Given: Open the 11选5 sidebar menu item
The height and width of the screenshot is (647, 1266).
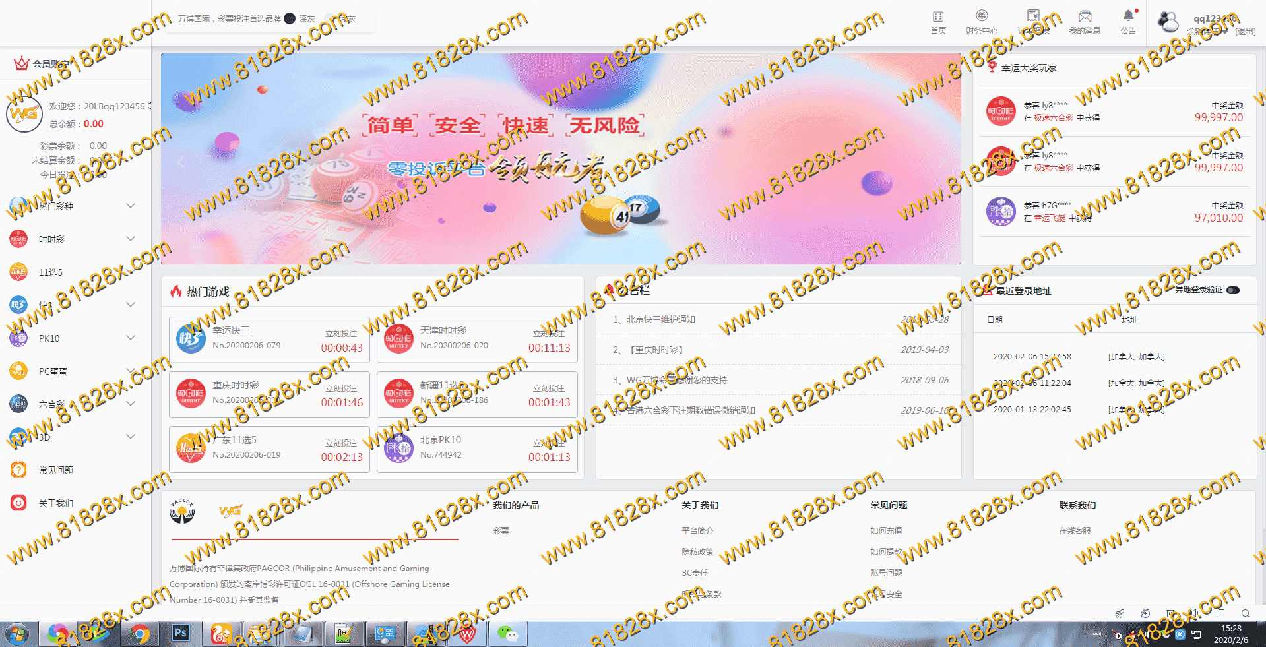Looking at the screenshot, I should (x=51, y=272).
